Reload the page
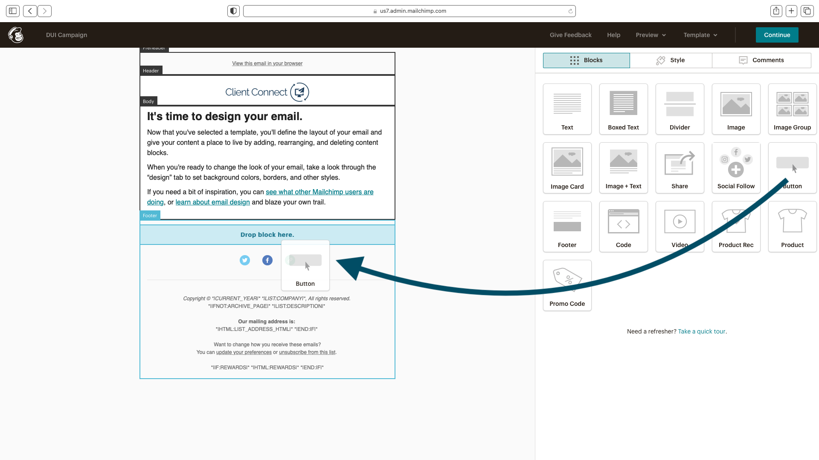The width and height of the screenshot is (819, 460). point(570,11)
